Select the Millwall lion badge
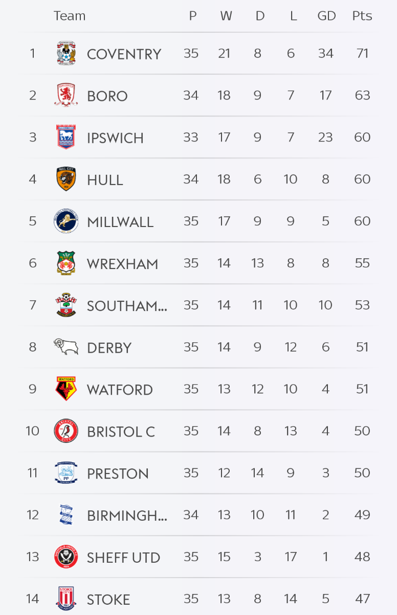 (66, 221)
